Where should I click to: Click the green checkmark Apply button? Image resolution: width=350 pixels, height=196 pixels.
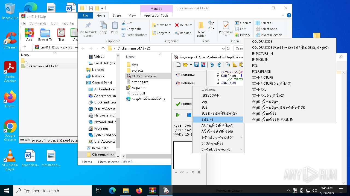pyautogui.click(x=184, y=104)
